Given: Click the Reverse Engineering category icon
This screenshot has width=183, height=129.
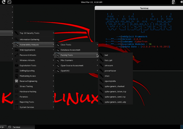Looking at the screenshot, I should [16, 81].
